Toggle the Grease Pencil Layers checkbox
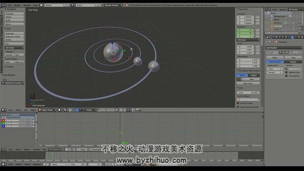The width and height of the screenshot is (304, 171). click(x=240, y=70)
